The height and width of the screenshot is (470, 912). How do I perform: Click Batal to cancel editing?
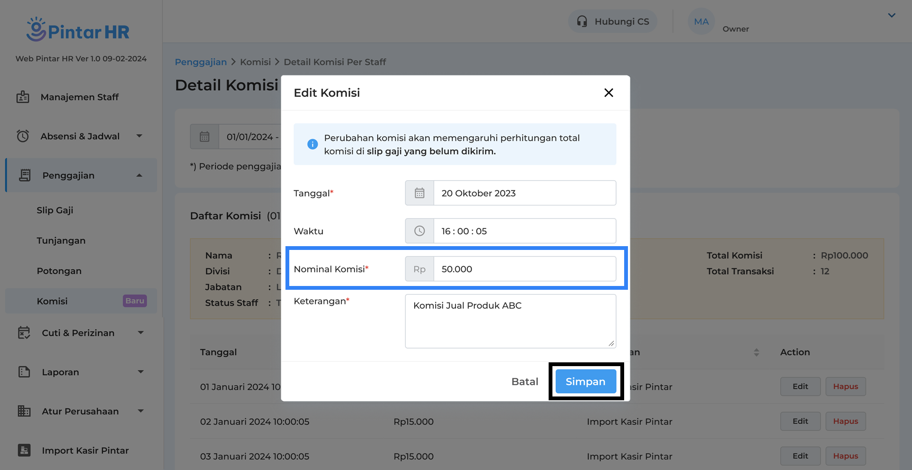tap(524, 382)
